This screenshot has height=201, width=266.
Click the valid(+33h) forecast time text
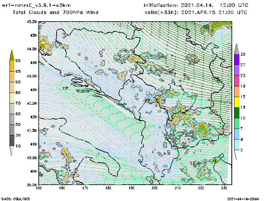pos(196,13)
